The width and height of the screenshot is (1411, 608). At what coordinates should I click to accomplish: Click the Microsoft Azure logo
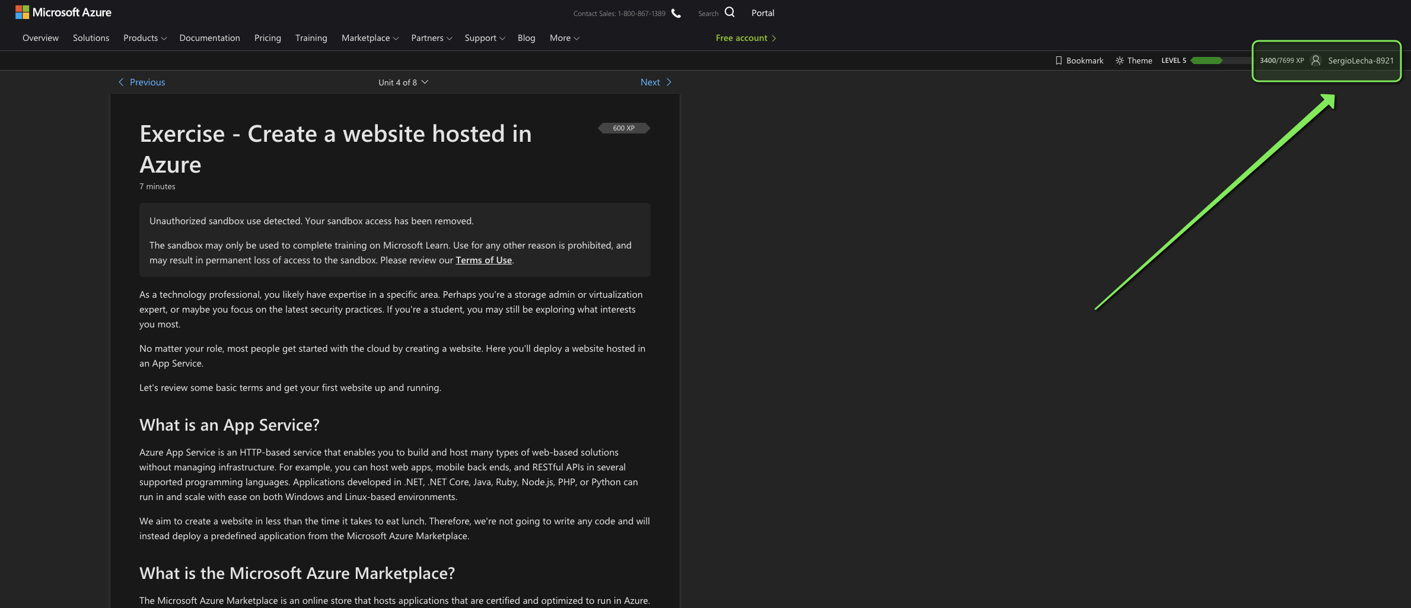(63, 12)
